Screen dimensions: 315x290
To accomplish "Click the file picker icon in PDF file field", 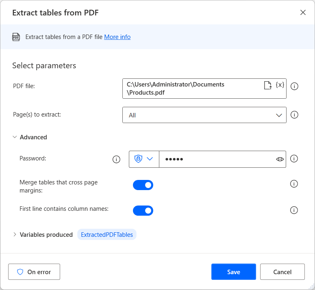I will (268, 85).
